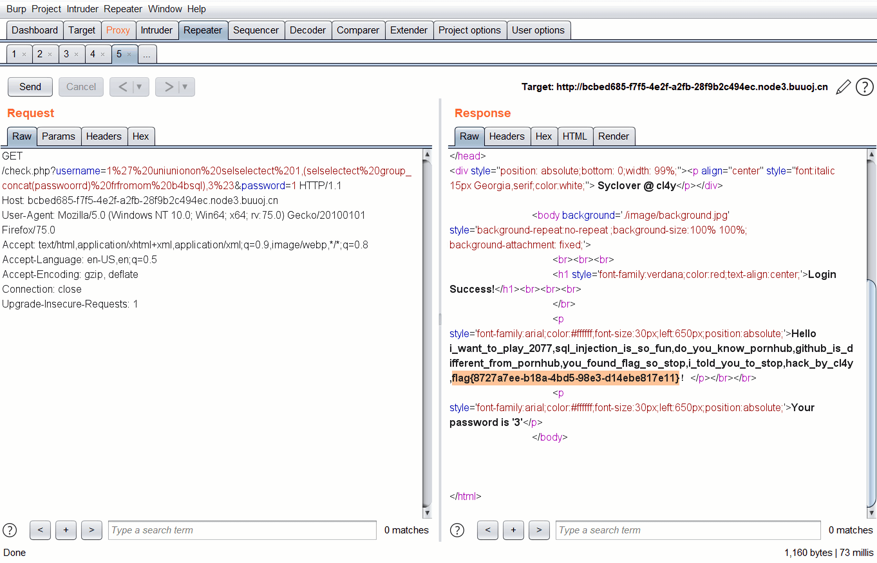Click the 1,160 bytes status text

pos(808,552)
